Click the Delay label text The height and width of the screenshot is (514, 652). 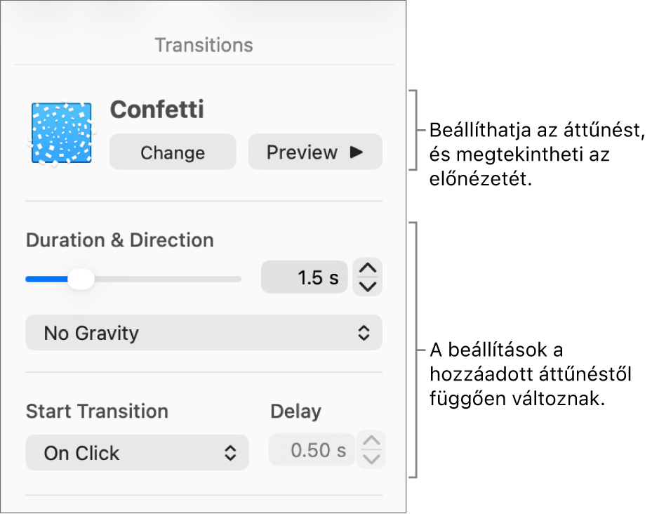tap(295, 411)
